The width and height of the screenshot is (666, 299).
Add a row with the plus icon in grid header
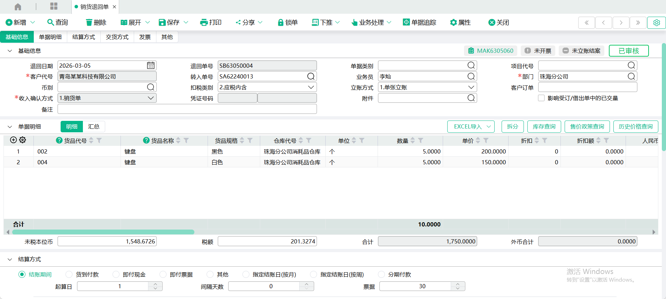pyautogui.click(x=13, y=140)
